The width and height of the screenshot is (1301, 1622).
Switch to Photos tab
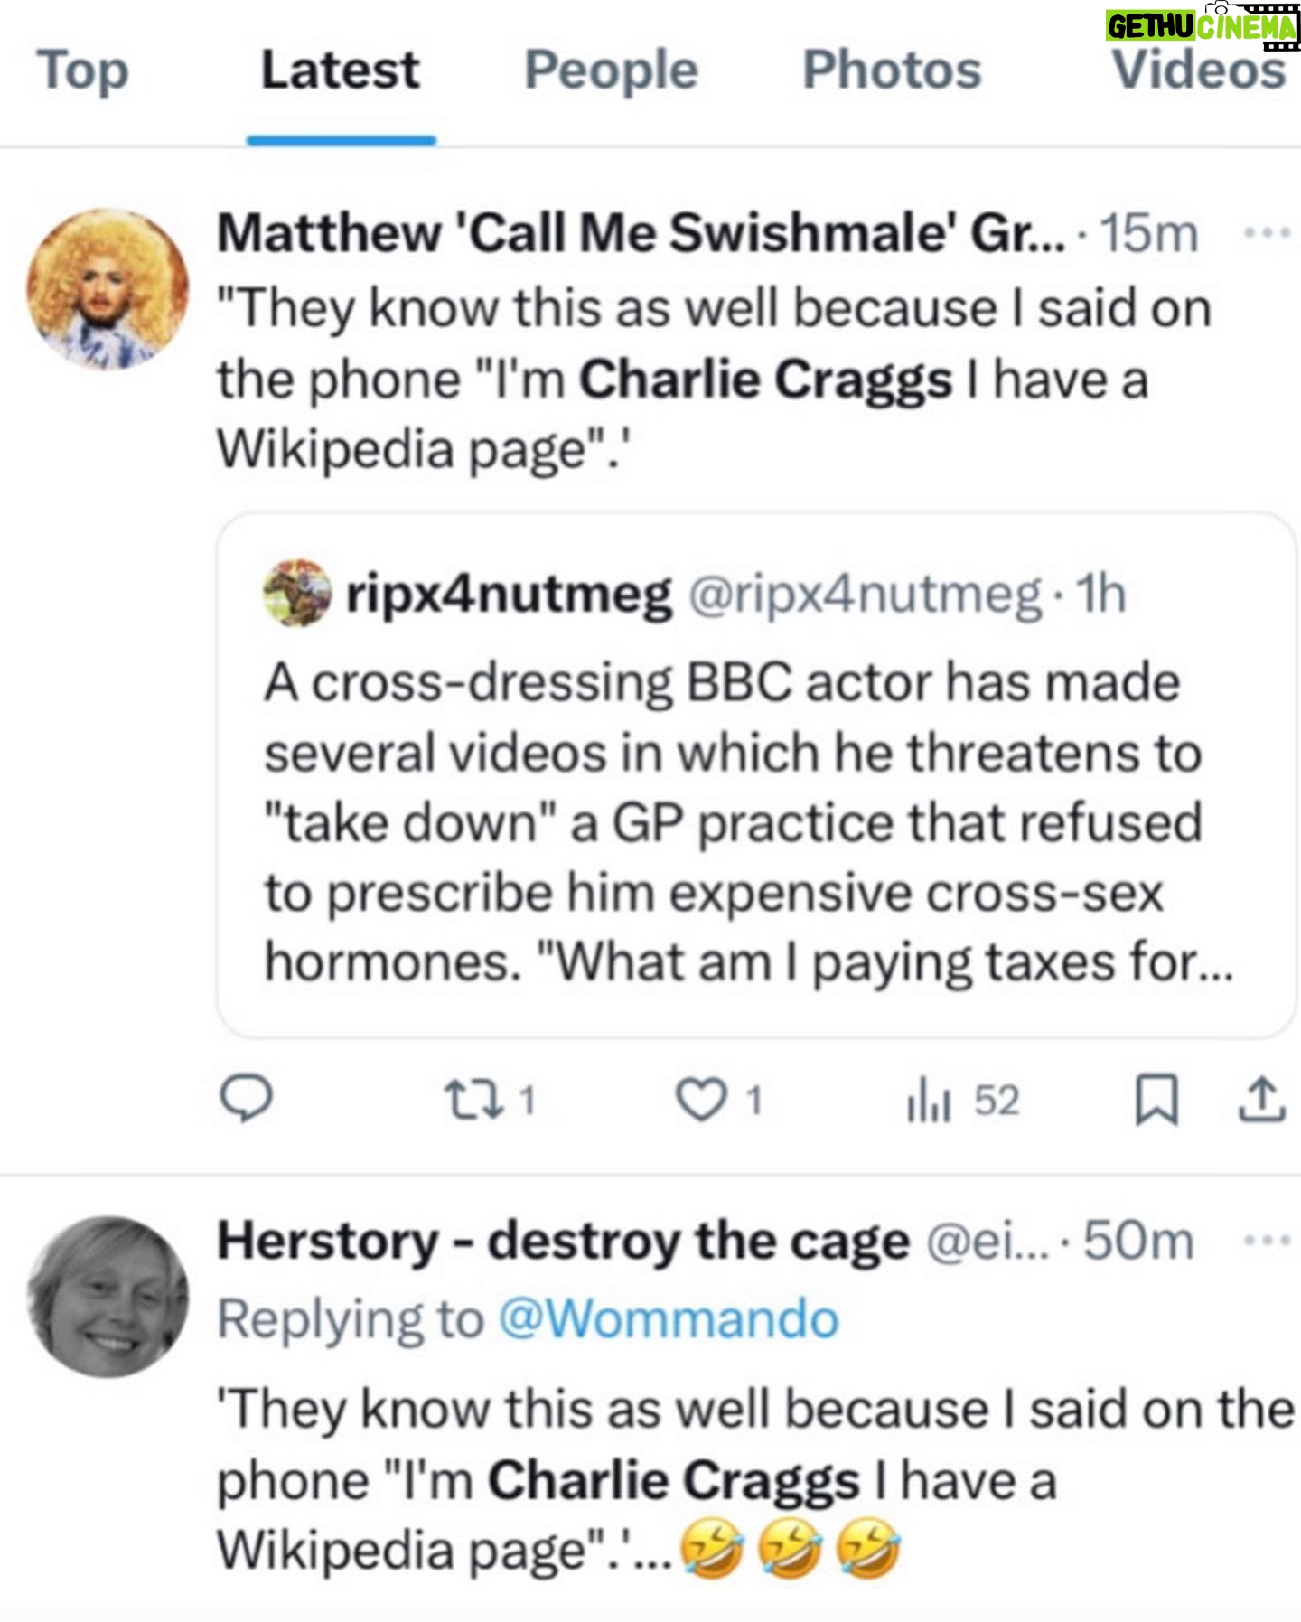point(892,70)
